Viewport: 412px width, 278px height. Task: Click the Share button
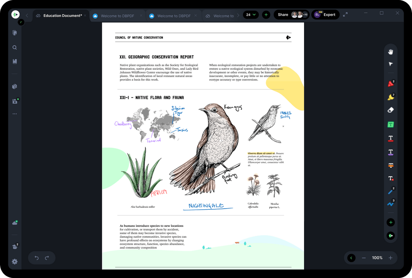coord(283,14)
